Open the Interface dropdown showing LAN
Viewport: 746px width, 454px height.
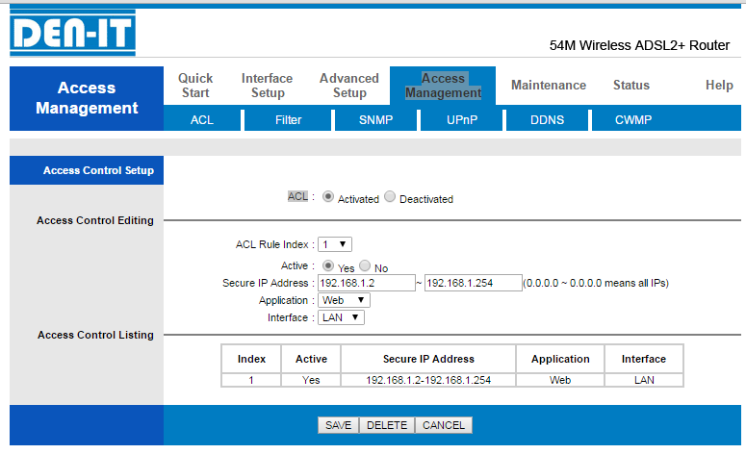pyautogui.click(x=341, y=317)
